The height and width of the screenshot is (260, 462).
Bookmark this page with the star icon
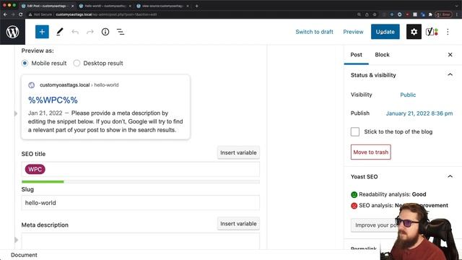click(375, 14)
